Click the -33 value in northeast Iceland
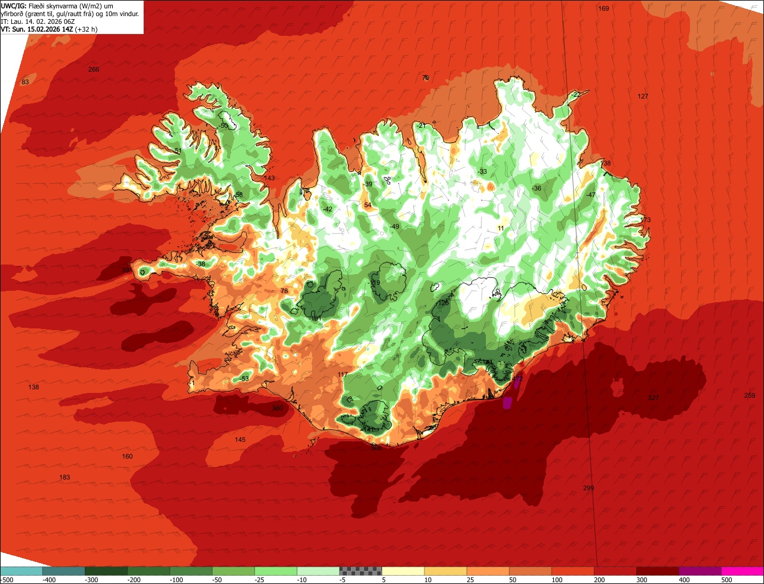764x584 pixels. pyautogui.click(x=482, y=171)
